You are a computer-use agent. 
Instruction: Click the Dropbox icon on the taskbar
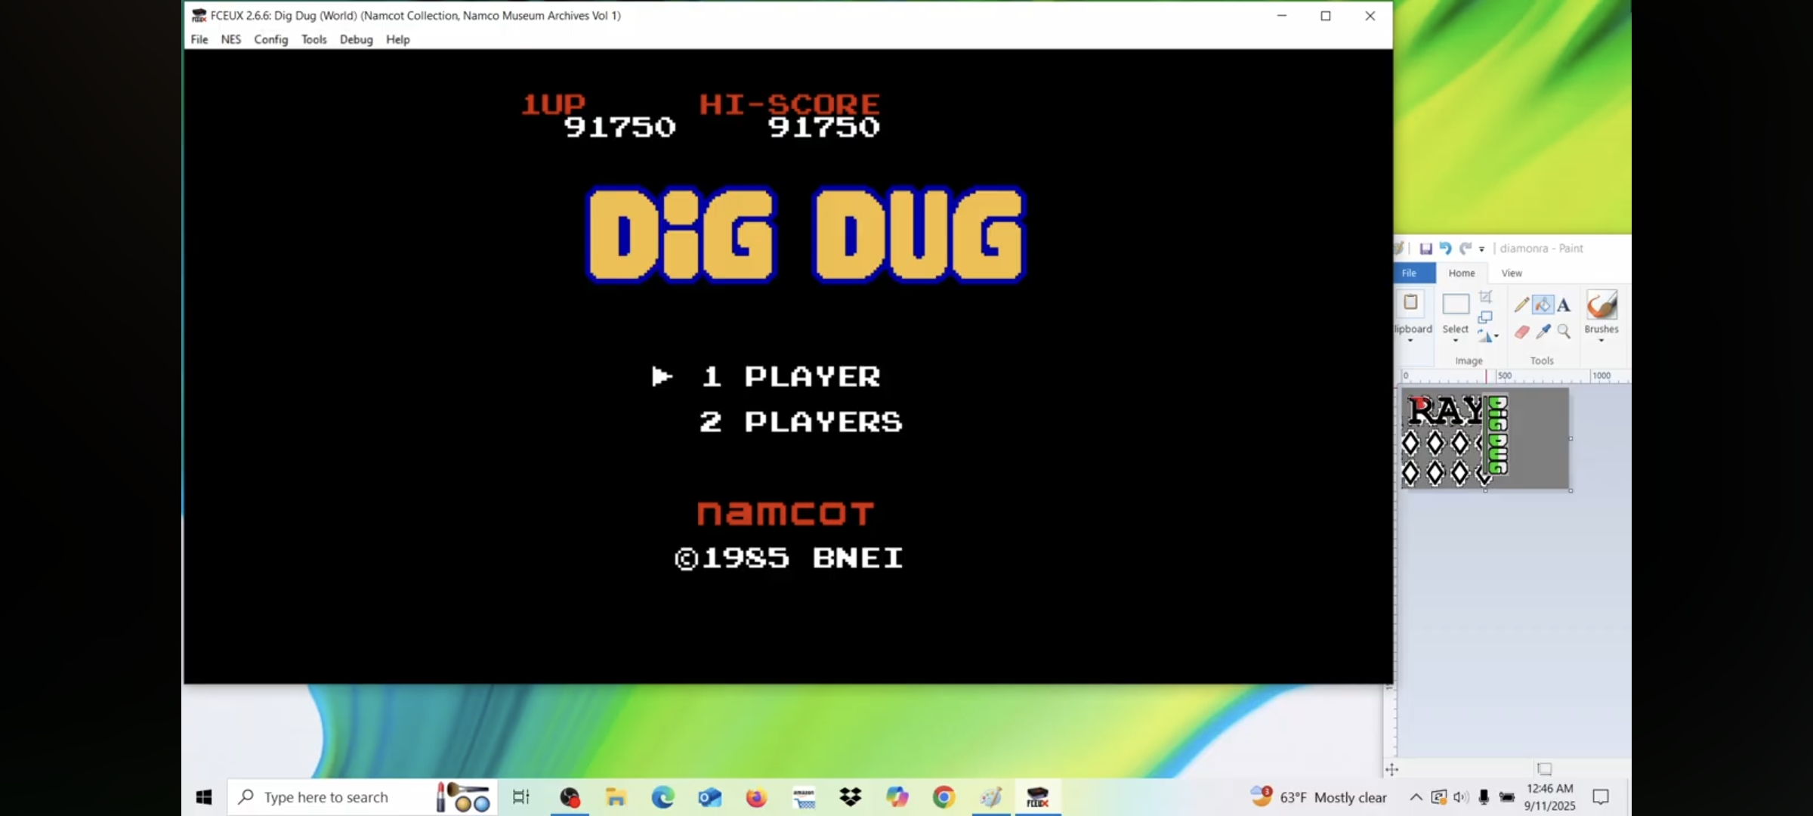(850, 797)
